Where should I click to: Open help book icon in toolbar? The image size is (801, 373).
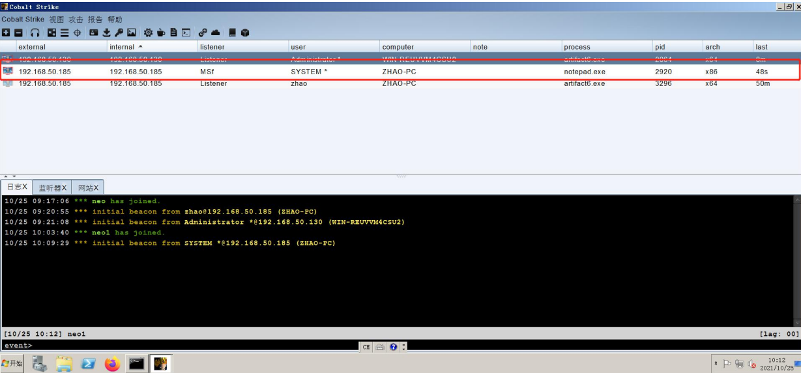pyautogui.click(x=233, y=33)
